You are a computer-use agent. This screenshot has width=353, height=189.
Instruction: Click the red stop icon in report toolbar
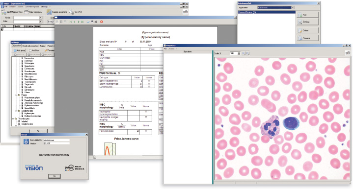point(102,22)
